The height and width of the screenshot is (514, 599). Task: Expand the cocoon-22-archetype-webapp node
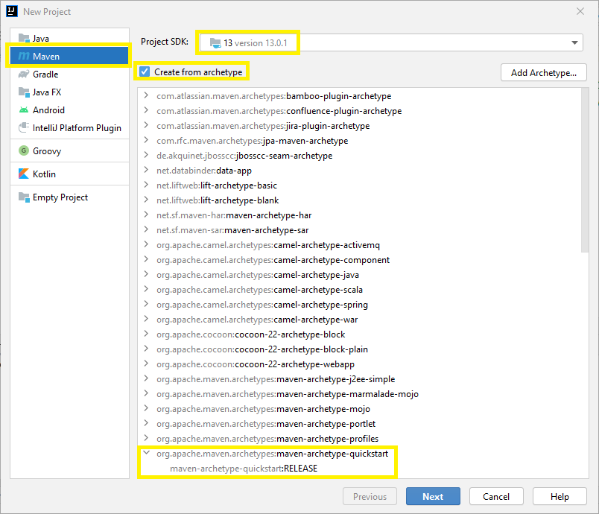click(146, 364)
